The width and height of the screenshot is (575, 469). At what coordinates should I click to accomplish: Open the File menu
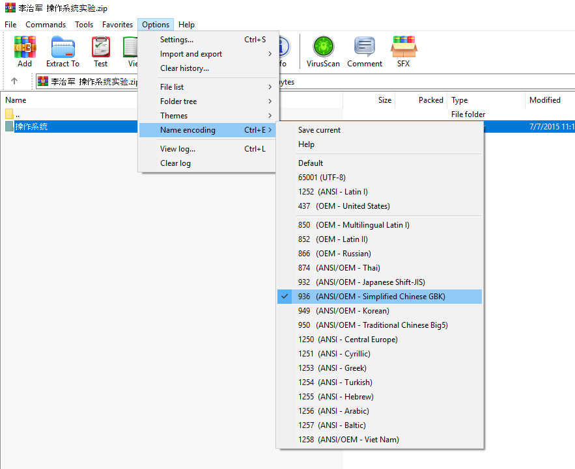point(10,25)
